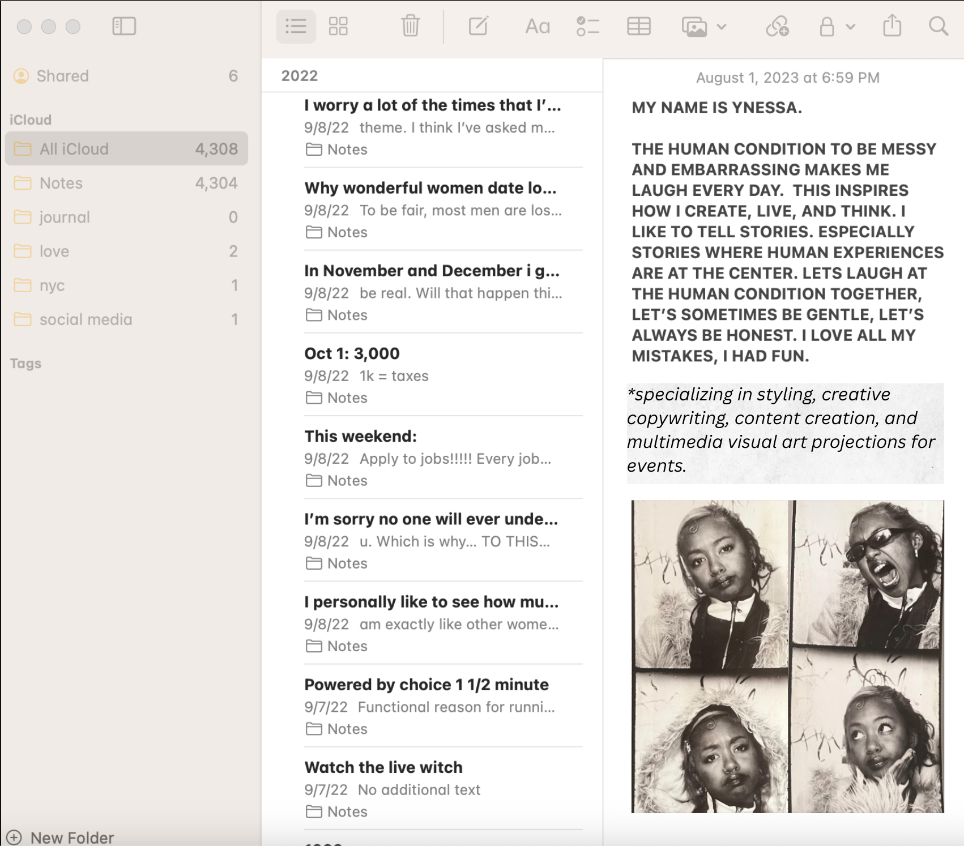Screen dimensions: 964x846
Task: Select the journal folder
Action: 65,217
